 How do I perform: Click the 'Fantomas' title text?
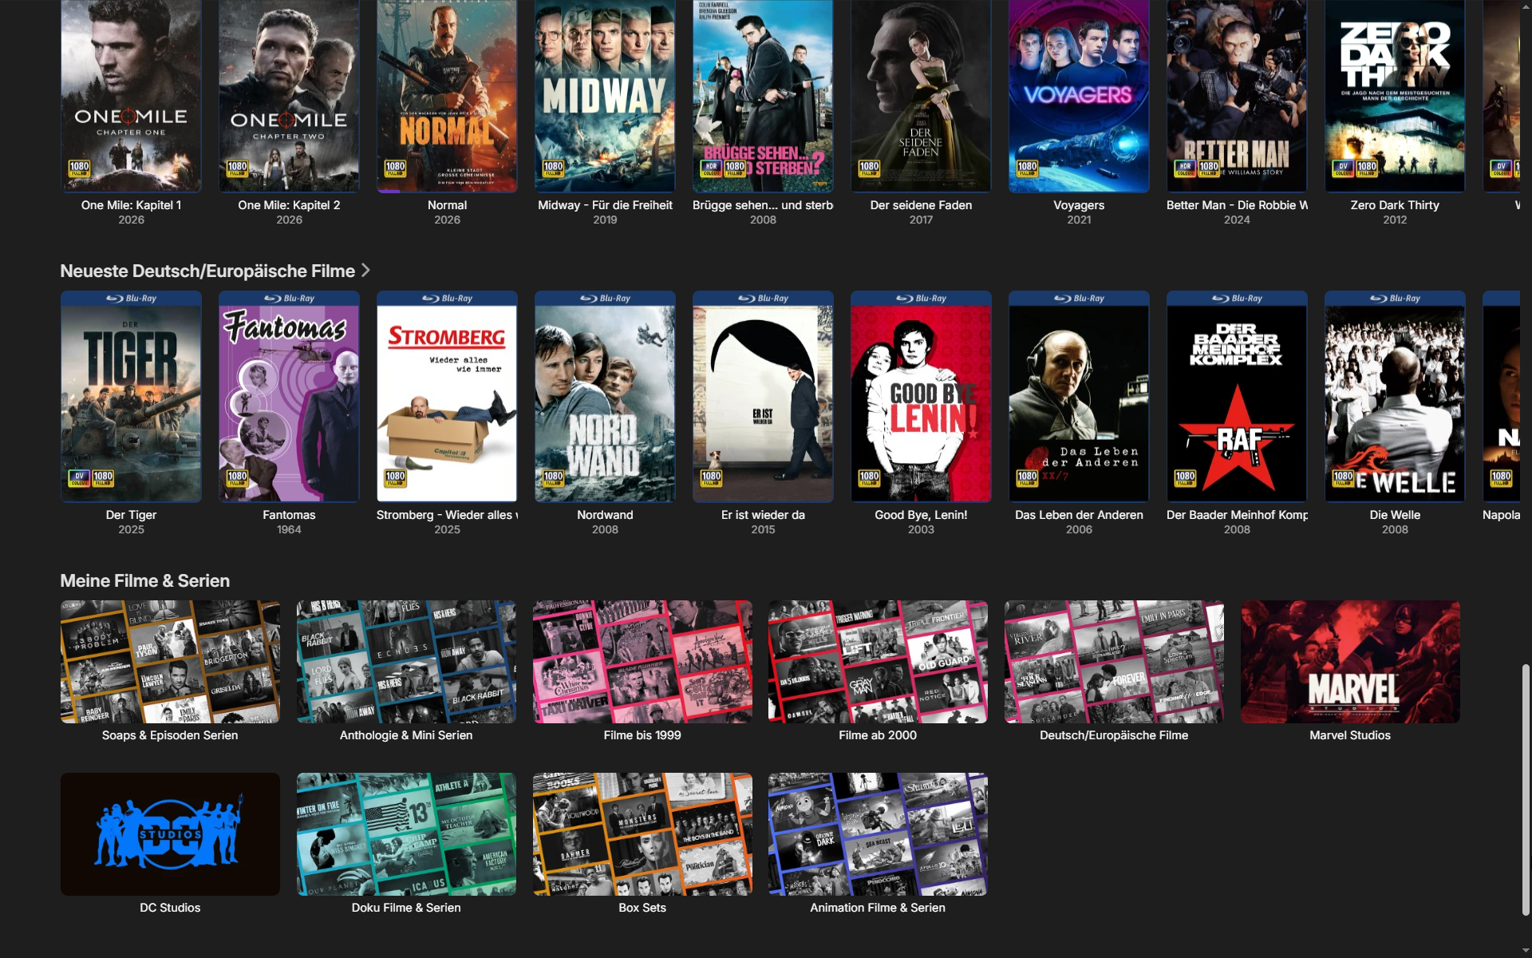pos(289,515)
